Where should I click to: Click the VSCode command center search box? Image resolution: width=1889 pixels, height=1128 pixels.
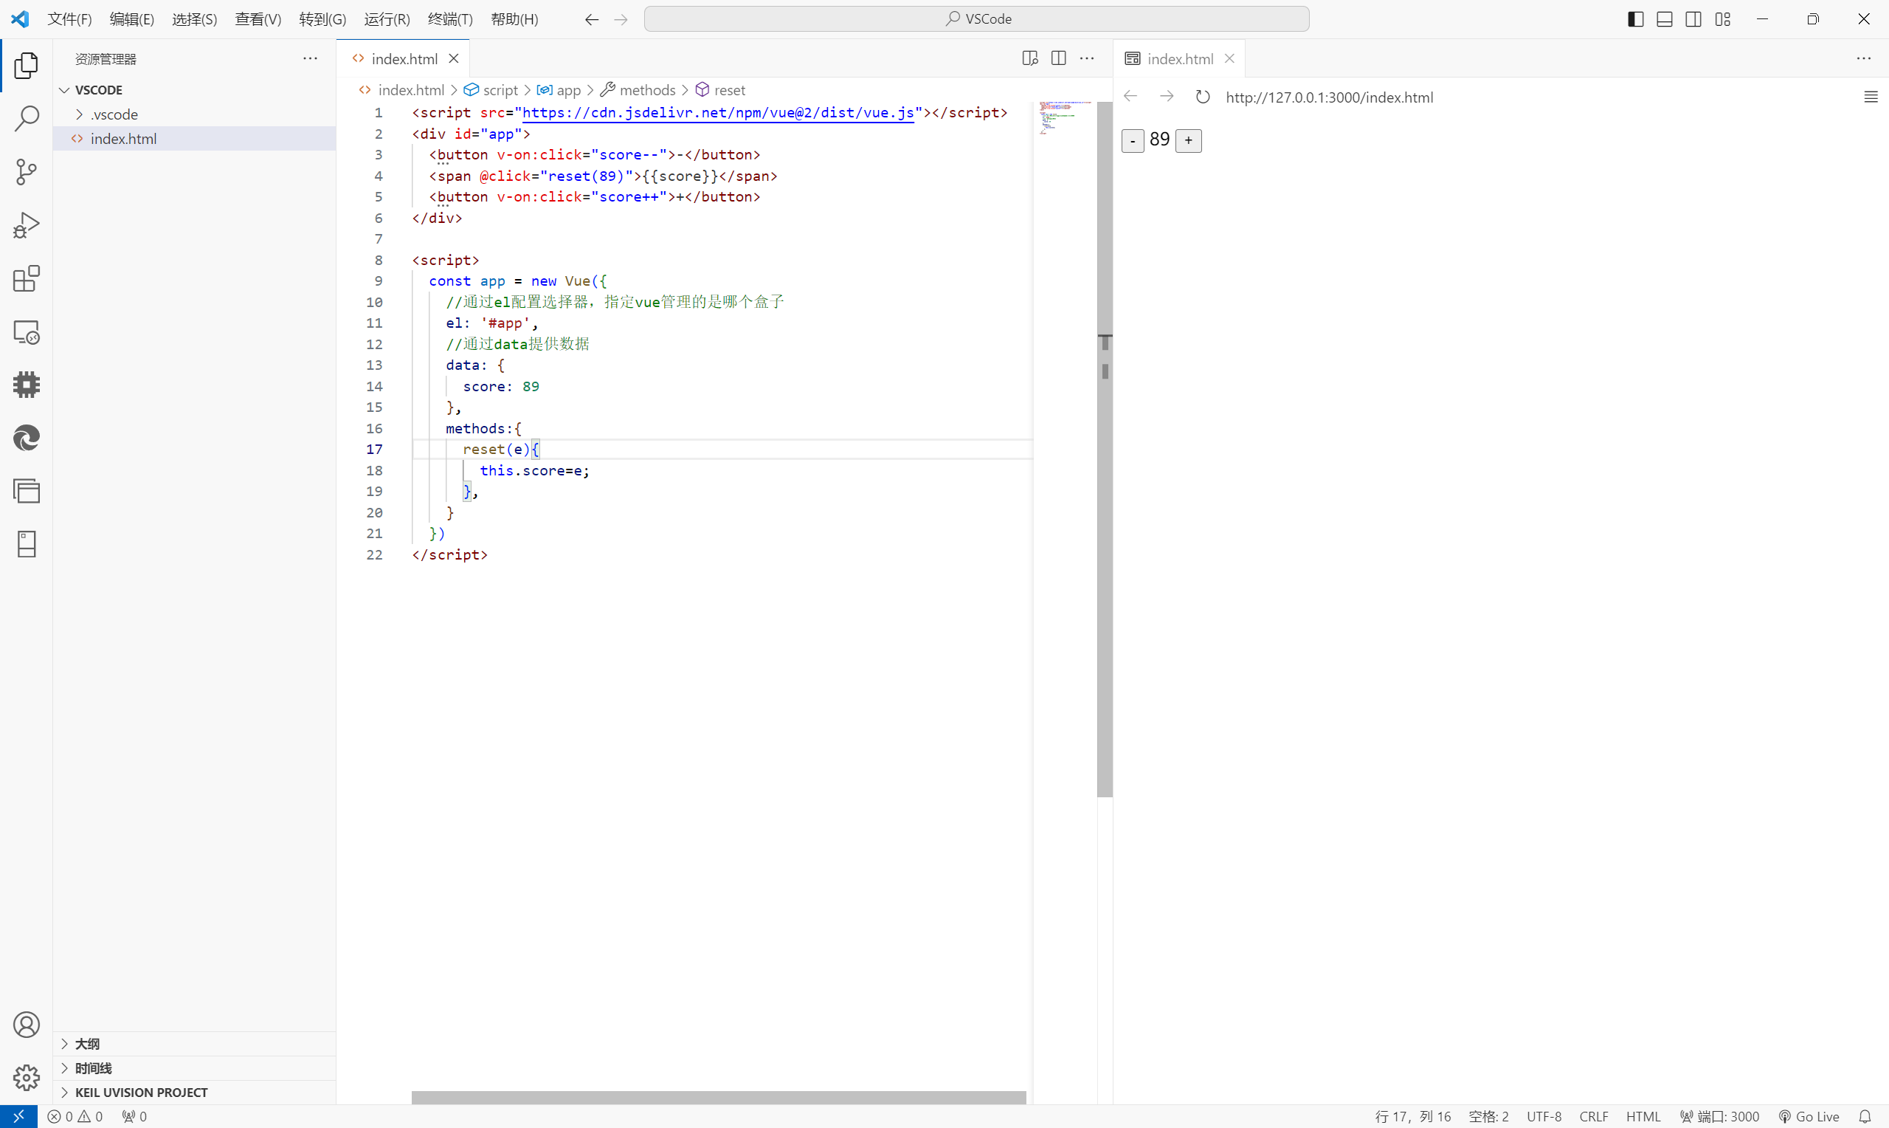tap(977, 19)
